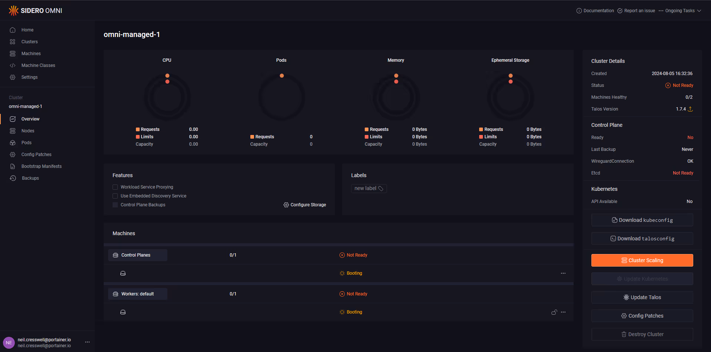Click the Ephemeral Storage ring chart
Image resolution: width=711 pixels, height=352 pixels.
(x=511, y=97)
